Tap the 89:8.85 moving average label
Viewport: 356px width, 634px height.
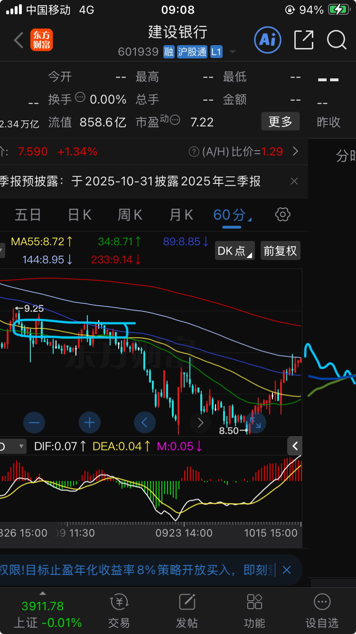(x=186, y=241)
